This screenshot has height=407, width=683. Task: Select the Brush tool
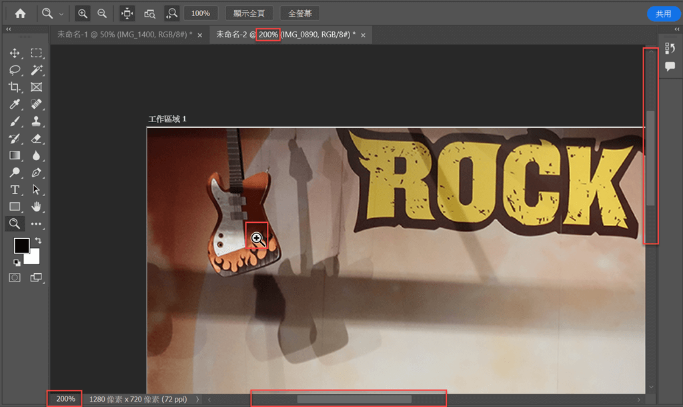pyautogui.click(x=15, y=121)
